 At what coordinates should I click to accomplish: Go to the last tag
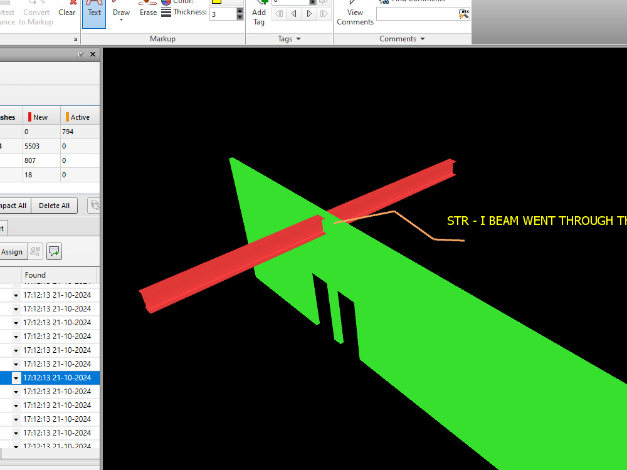coord(324,14)
